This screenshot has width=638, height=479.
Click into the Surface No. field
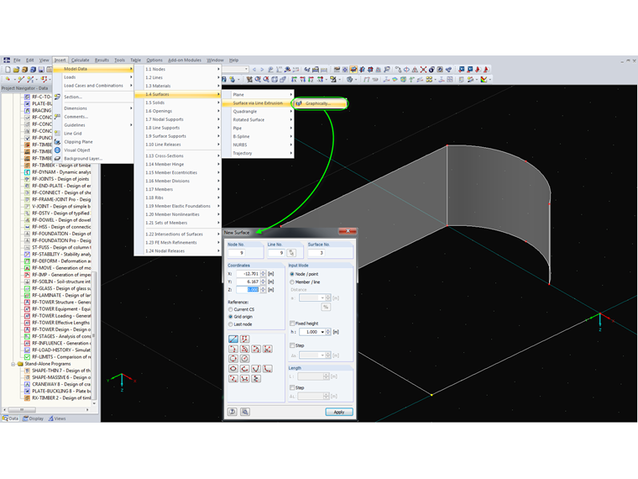[316, 253]
